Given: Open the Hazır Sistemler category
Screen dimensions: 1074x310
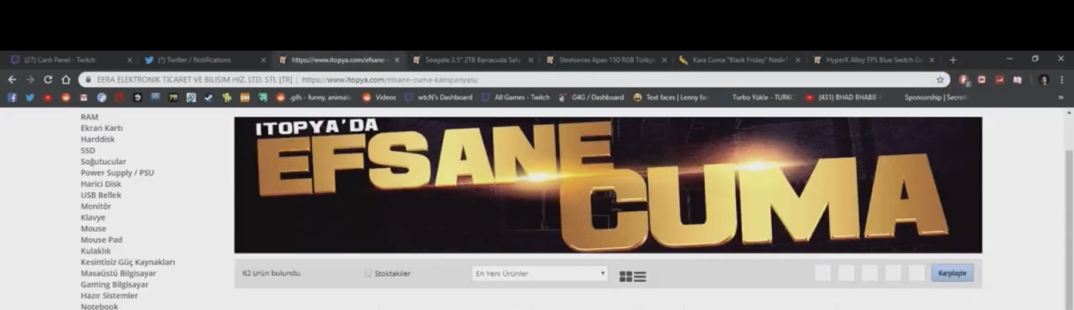Looking at the screenshot, I should pos(109,295).
